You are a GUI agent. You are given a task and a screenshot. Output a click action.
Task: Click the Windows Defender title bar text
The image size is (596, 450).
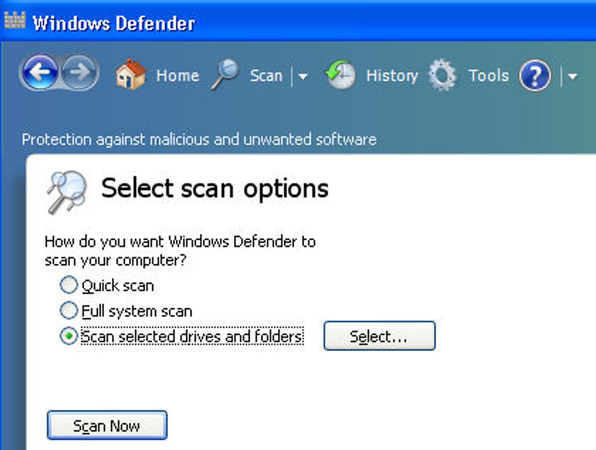(114, 23)
